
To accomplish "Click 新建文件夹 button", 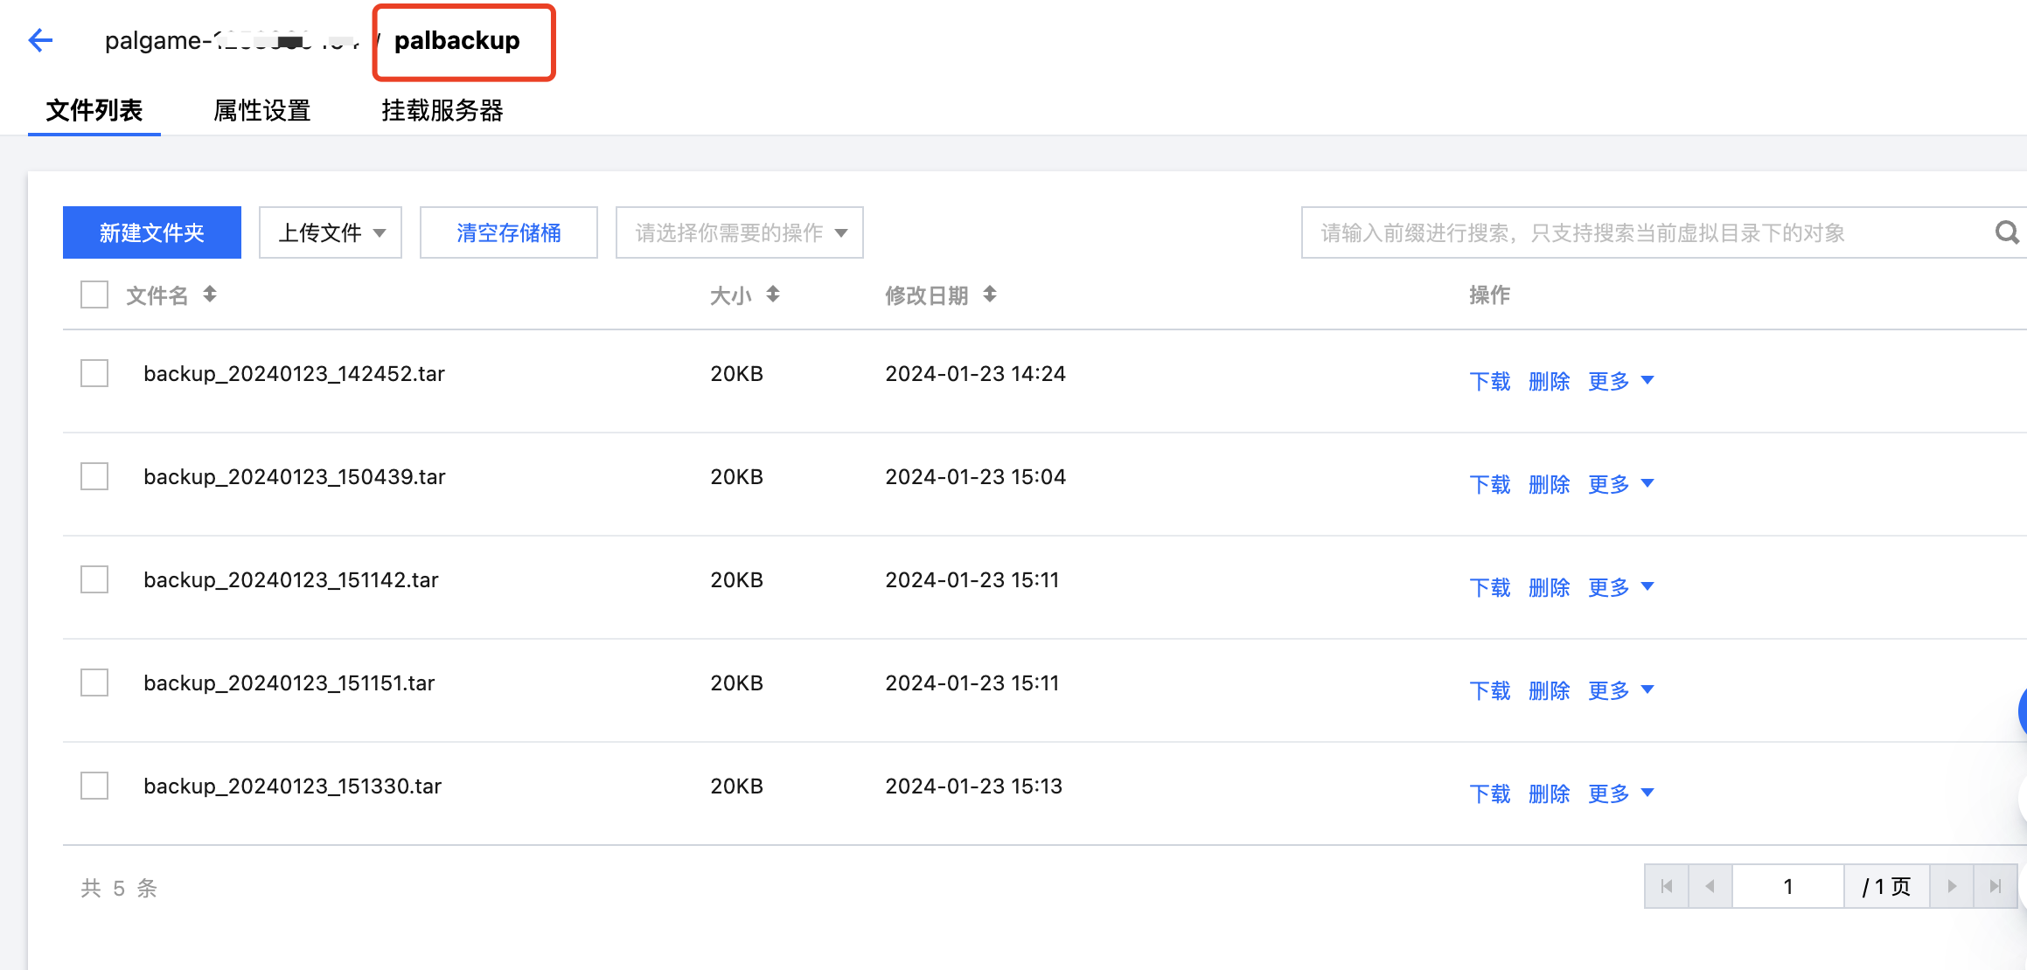I will [152, 232].
